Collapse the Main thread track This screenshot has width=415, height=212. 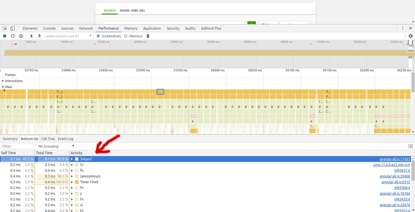pyautogui.click(x=3, y=87)
